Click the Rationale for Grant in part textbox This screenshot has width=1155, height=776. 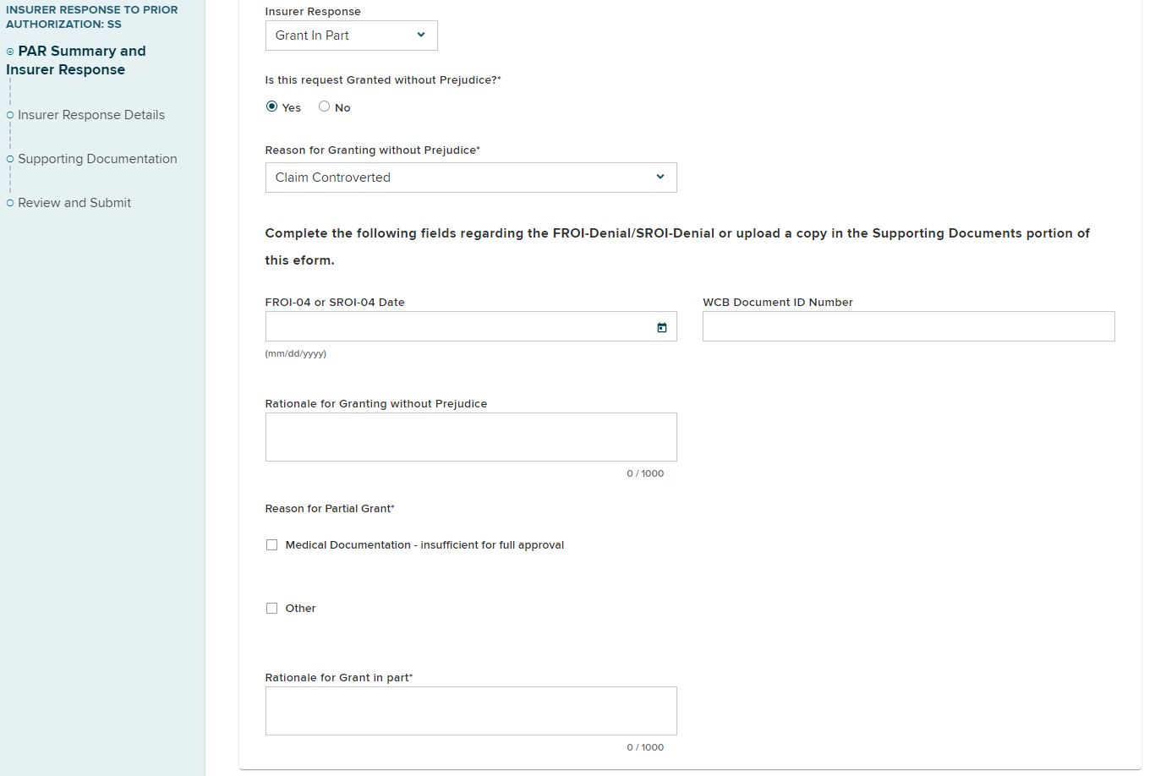click(x=471, y=711)
